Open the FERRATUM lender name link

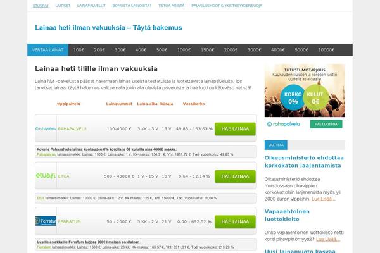[69, 221]
